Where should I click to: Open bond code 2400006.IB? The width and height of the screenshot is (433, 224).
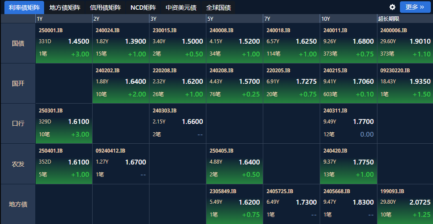(393, 30)
